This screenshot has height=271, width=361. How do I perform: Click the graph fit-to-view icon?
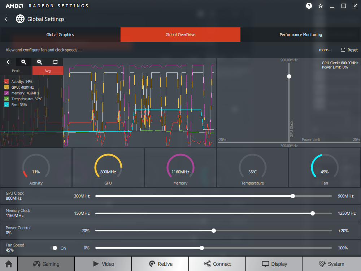(x=55, y=62)
